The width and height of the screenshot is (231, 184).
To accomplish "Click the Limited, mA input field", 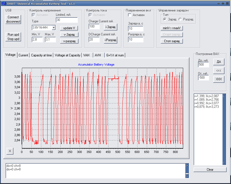I will coord(67,20).
